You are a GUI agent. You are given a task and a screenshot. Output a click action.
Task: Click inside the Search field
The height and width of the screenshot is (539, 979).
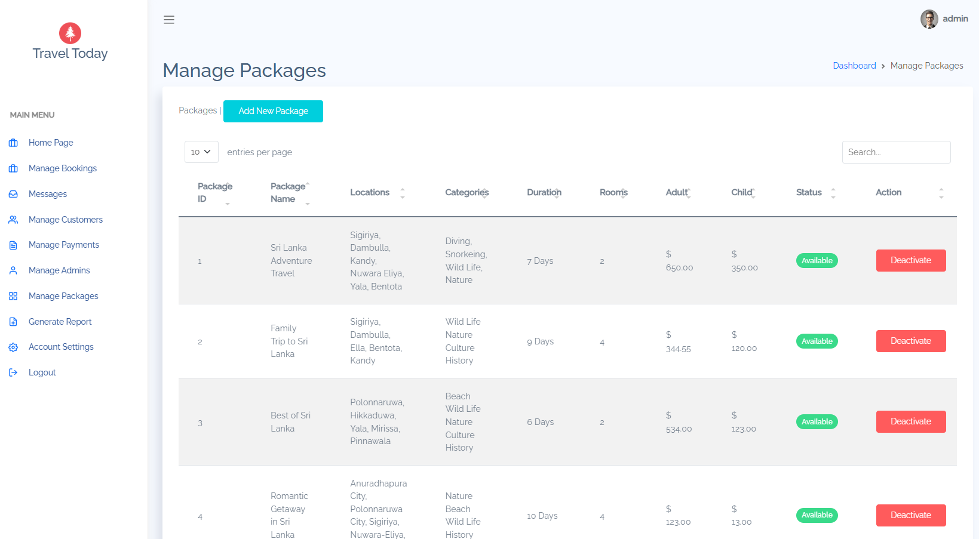(896, 152)
